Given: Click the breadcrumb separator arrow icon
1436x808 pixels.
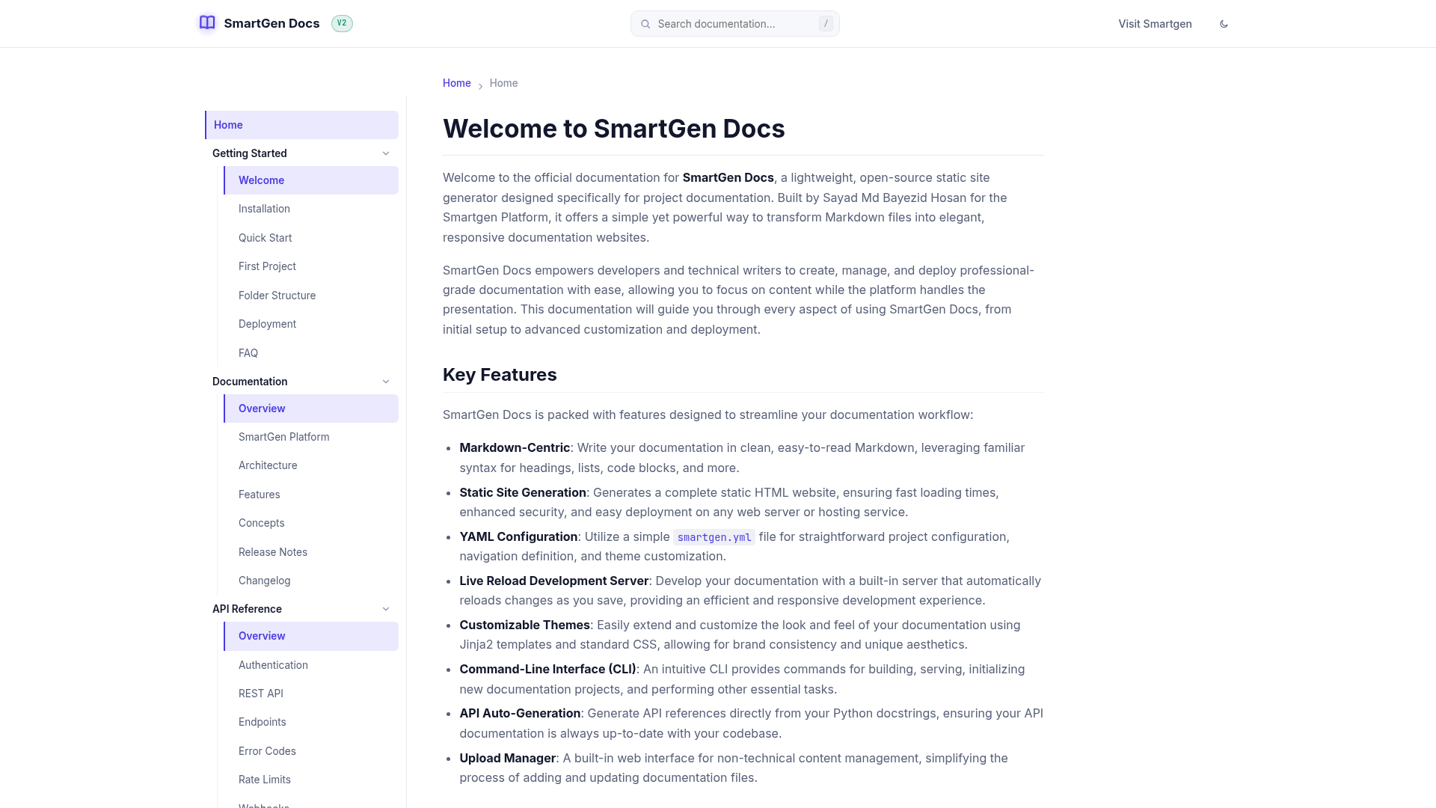Looking at the screenshot, I should point(480,87).
